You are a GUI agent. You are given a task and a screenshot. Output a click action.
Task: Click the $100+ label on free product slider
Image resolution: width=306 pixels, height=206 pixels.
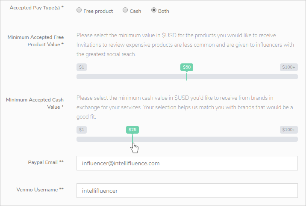click(x=289, y=67)
